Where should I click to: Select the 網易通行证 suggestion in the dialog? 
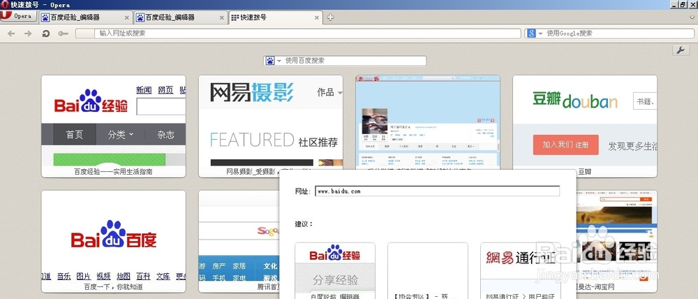pyautogui.click(x=520, y=270)
